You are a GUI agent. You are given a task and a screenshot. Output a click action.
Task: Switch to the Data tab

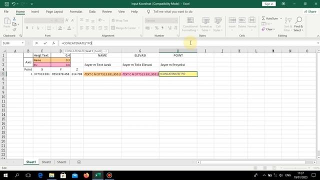click(92, 11)
